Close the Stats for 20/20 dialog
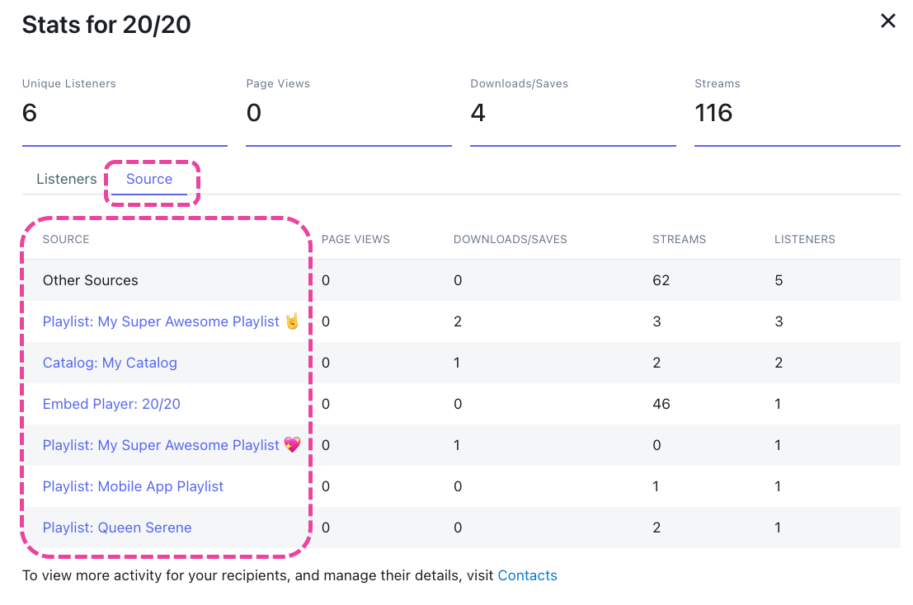Viewport: 913px width, 605px height. [887, 21]
